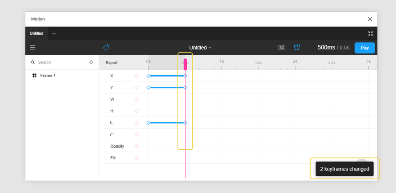Click the 60 fps frame rate icon
Viewport: 396px width, 193px height.
point(282,48)
